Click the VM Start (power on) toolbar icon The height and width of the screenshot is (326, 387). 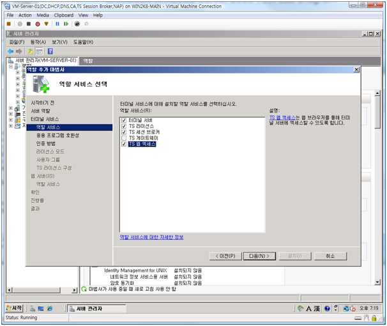pos(20,24)
